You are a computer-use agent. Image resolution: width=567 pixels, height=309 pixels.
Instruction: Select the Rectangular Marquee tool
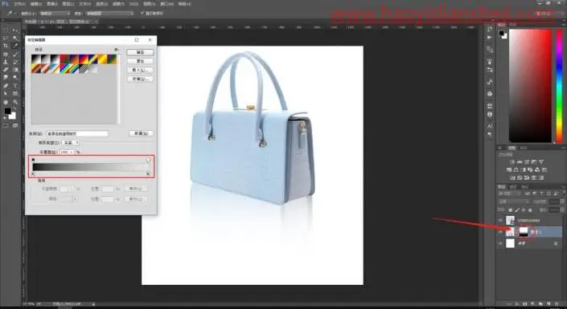coord(6,30)
